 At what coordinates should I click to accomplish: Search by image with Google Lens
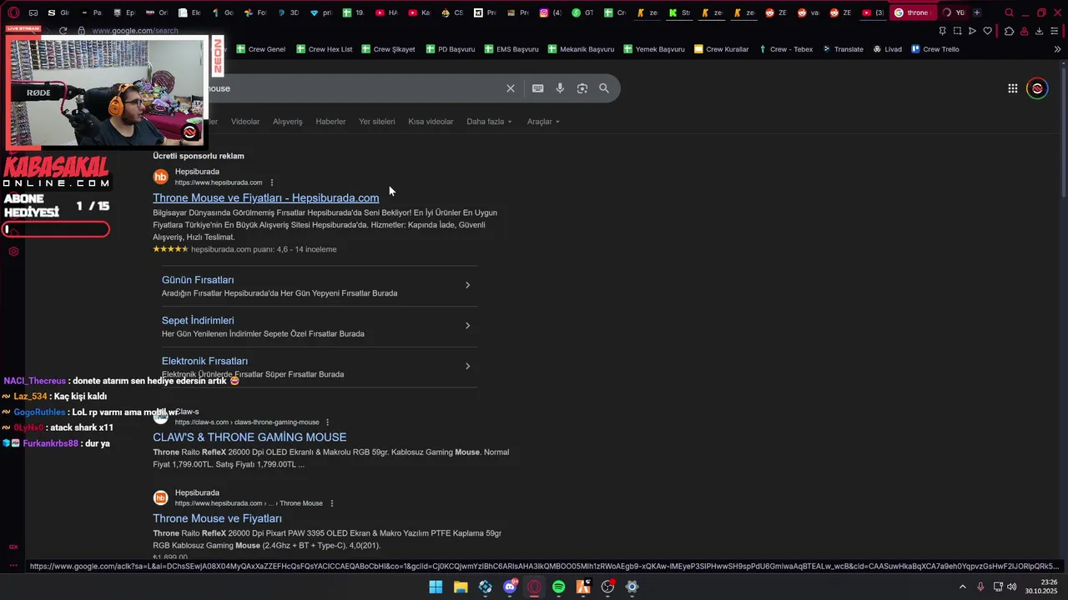point(582,88)
